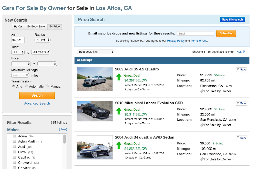Open the starting year All dropdown
The width and height of the screenshot is (253, 169).
18,52
